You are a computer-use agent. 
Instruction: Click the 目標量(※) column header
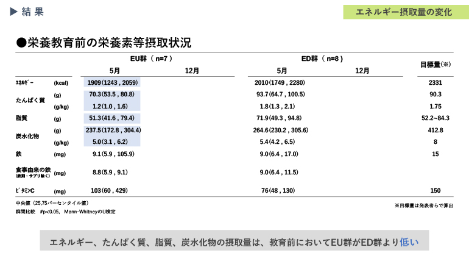click(x=435, y=64)
